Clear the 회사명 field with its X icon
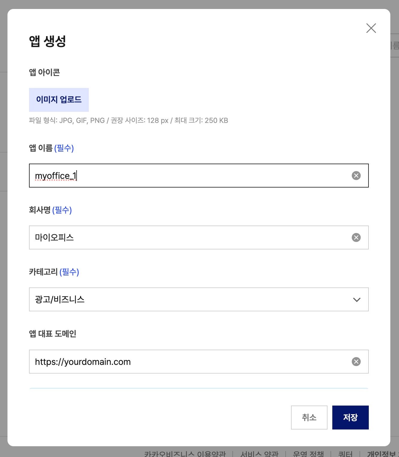 coord(356,237)
